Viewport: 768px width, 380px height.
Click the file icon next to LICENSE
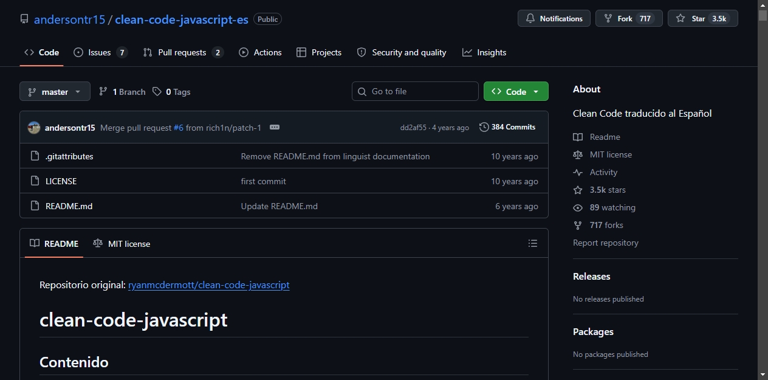(x=35, y=181)
